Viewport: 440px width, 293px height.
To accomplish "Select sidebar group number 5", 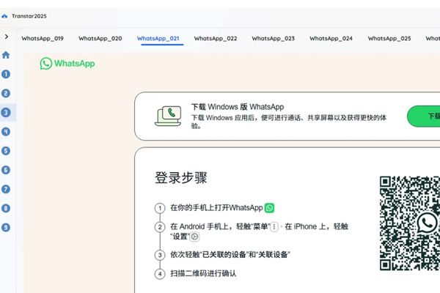I will 6,151.
